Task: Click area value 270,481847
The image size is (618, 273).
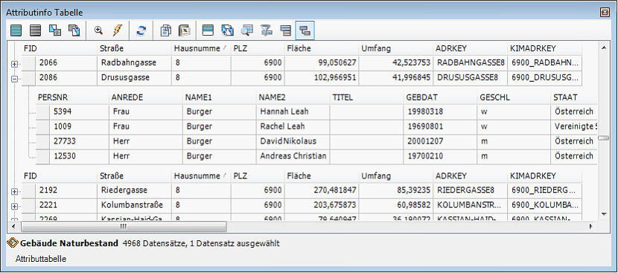Action: click(322, 190)
